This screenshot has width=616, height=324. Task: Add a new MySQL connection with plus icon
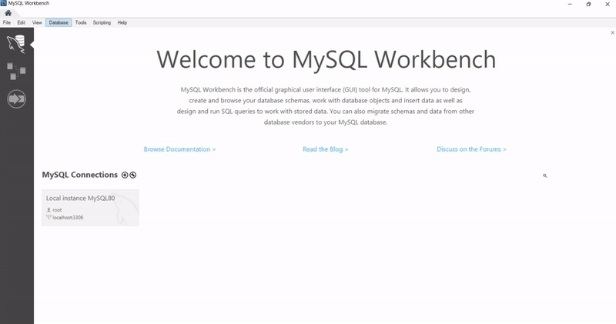click(125, 175)
